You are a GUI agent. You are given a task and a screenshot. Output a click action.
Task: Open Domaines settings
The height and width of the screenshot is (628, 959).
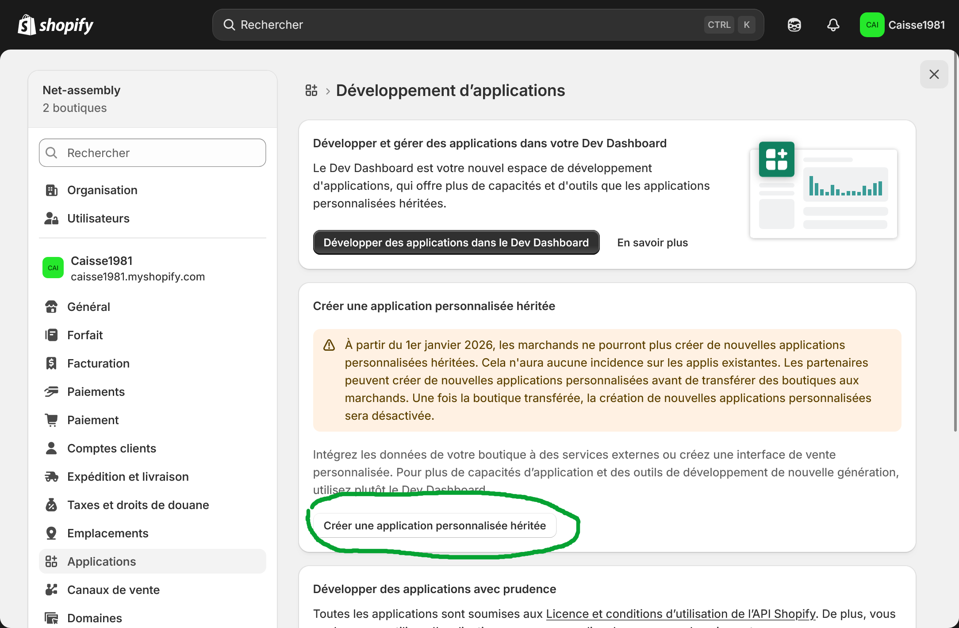153,618
